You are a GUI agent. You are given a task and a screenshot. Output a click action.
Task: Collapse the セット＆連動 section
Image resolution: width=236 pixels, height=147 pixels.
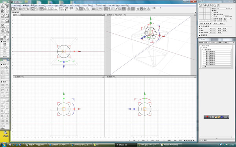tap(200, 26)
